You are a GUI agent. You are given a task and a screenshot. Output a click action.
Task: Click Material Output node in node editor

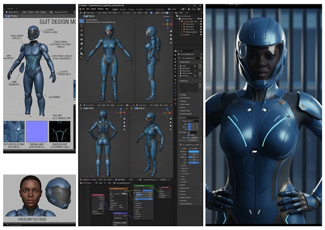pos(165,192)
